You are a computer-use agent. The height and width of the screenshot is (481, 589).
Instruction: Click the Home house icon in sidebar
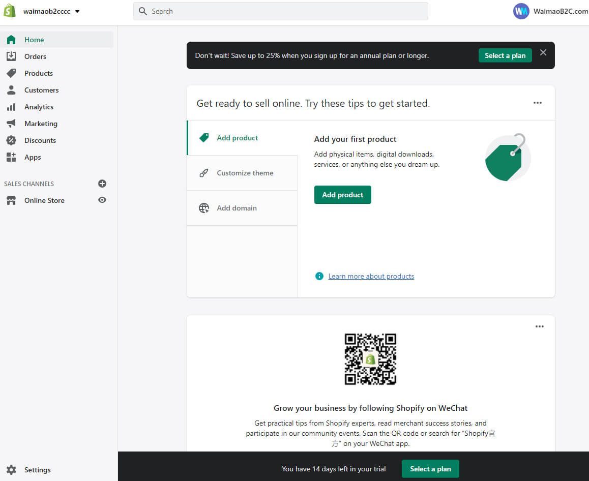tap(11, 40)
